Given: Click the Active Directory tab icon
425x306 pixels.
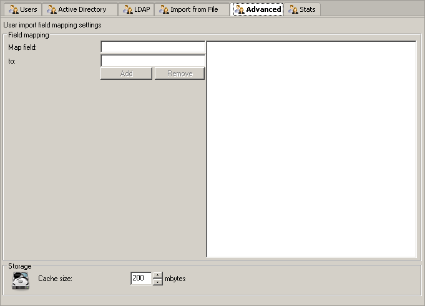Looking at the screenshot, I should [x=52, y=9].
